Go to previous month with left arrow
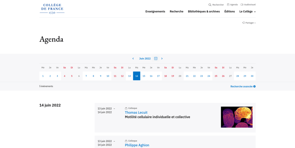The height and width of the screenshot is (148, 295). pos(133,58)
